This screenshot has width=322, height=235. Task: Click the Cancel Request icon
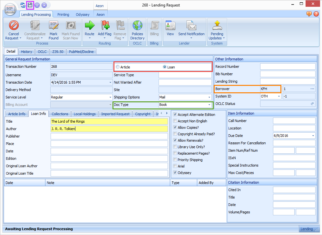coord(14,25)
